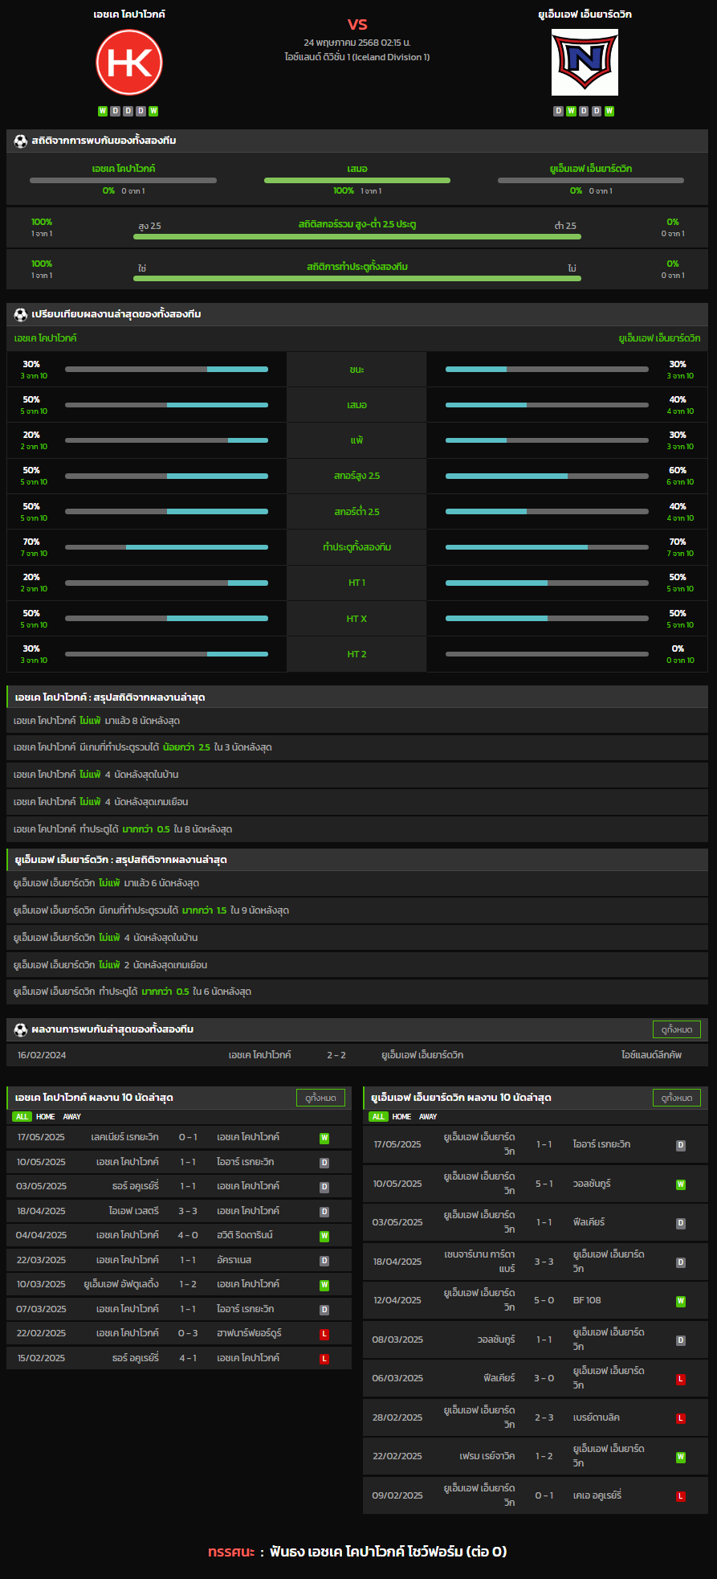Click the Iceland Division 1 league text
Viewport: 717px width, 1579px height.
click(357, 57)
